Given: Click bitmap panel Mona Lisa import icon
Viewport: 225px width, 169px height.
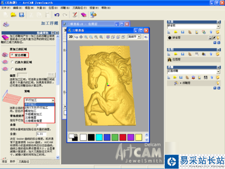Looking at the screenshot, I should tap(204, 54).
